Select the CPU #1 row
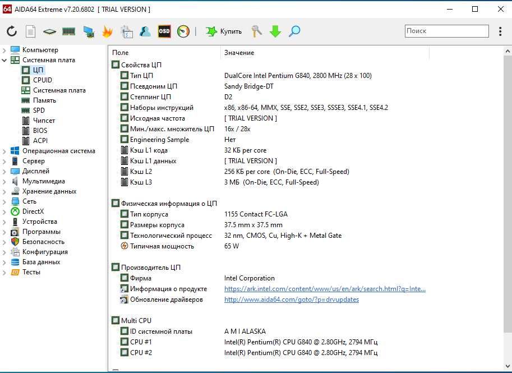512x373 pixels. tap(249, 342)
